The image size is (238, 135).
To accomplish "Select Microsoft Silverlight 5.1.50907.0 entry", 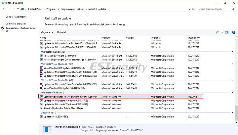I will (x=59, y=56).
